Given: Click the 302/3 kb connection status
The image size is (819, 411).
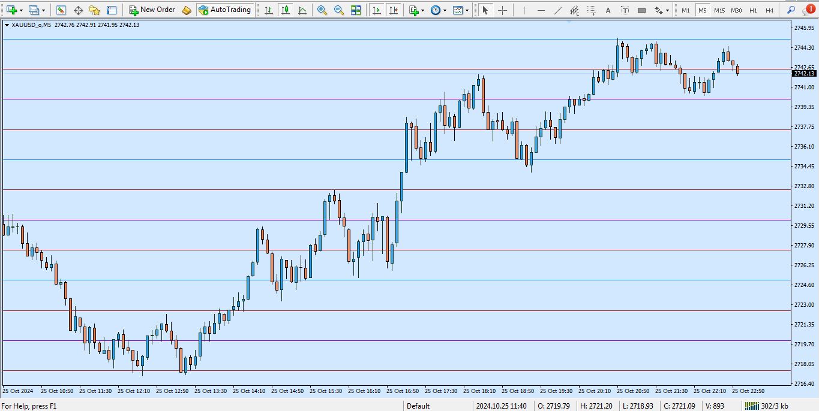Looking at the screenshot, I should [x=767, y=406].
